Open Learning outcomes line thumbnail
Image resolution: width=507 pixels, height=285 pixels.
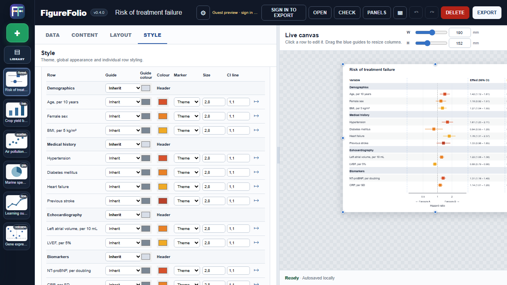17,205
